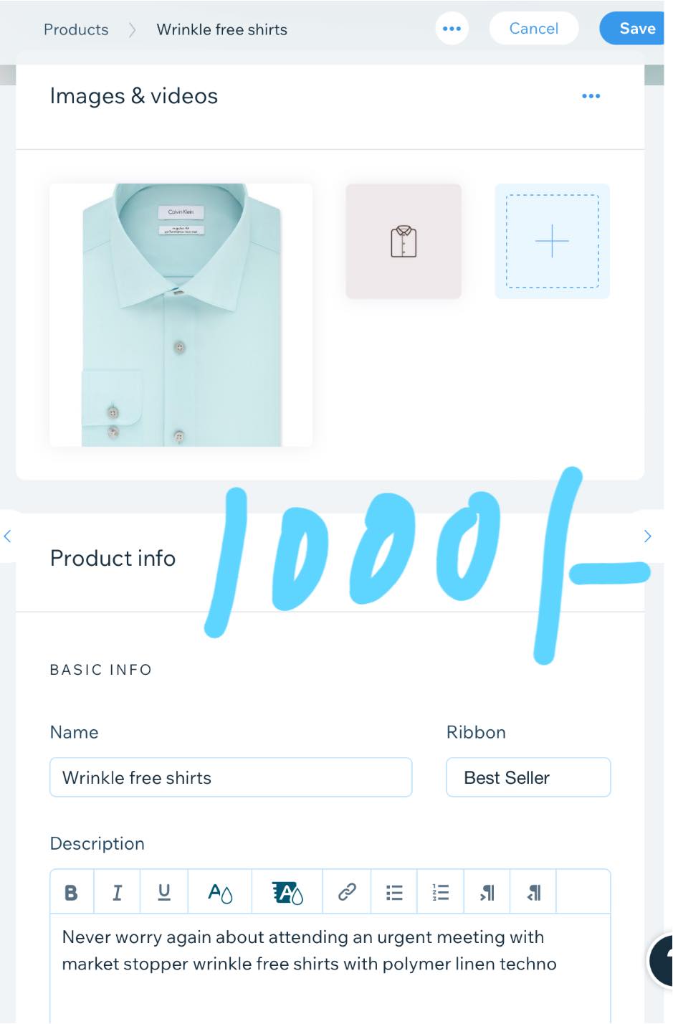This screenshot has width=673, height=1024.
Task: Select the shirt placeholder thumbnail
Action: coord(404,241)
